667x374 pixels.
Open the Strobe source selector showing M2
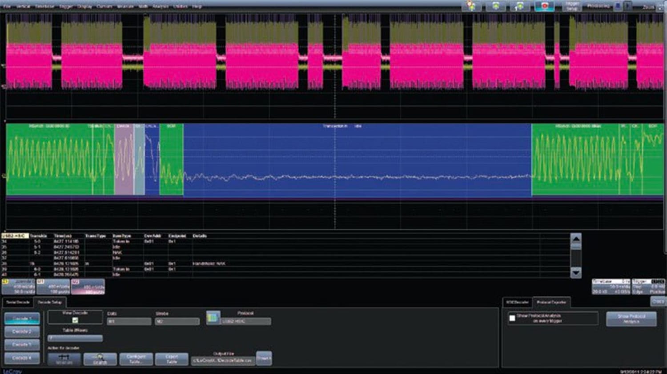[177, 321]
